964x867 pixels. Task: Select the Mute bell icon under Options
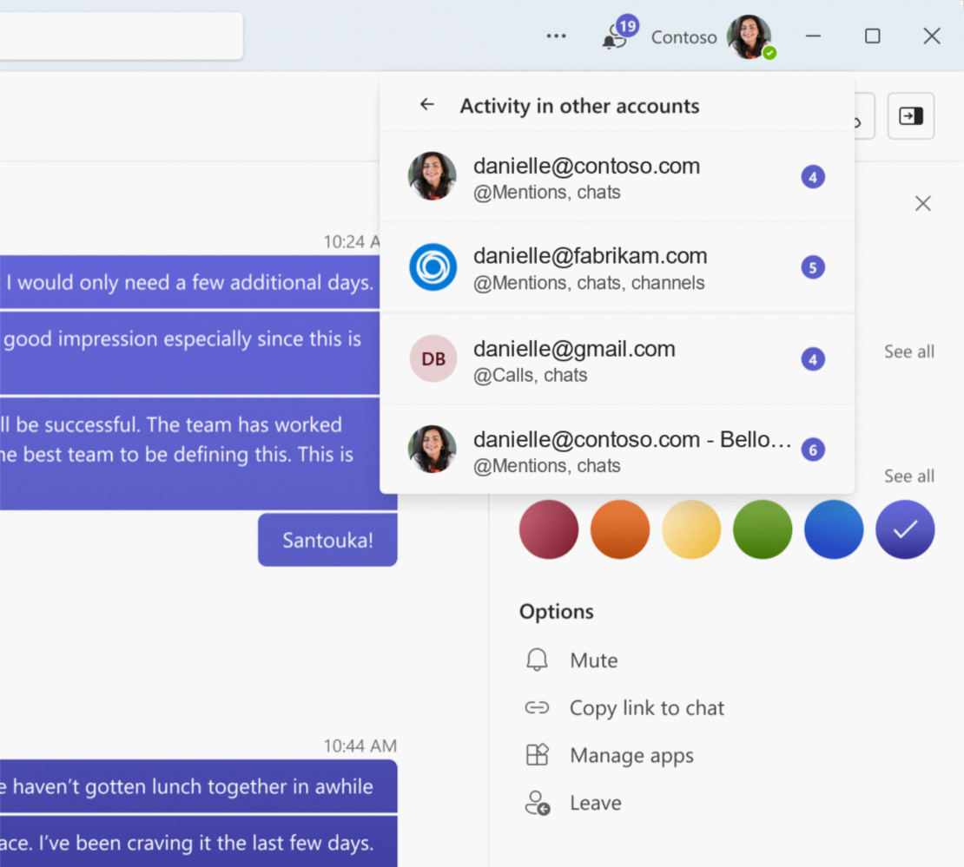[537, 660]
